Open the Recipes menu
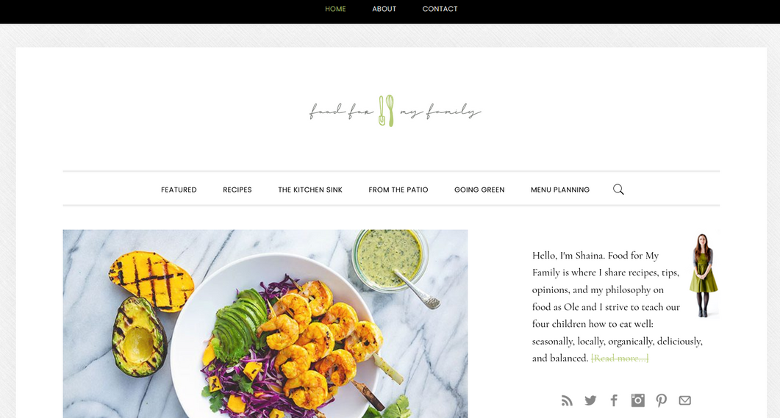Screen dimensions: 780x418 click(237, 190)
